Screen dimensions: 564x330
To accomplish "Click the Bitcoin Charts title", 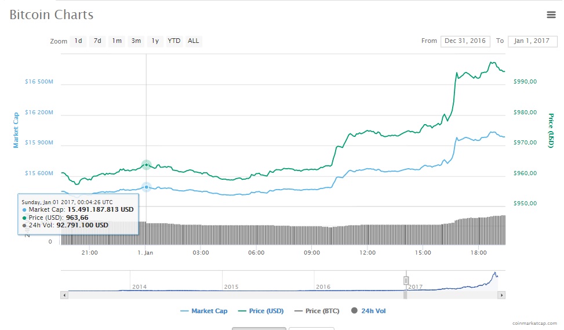I will point(52,14).
